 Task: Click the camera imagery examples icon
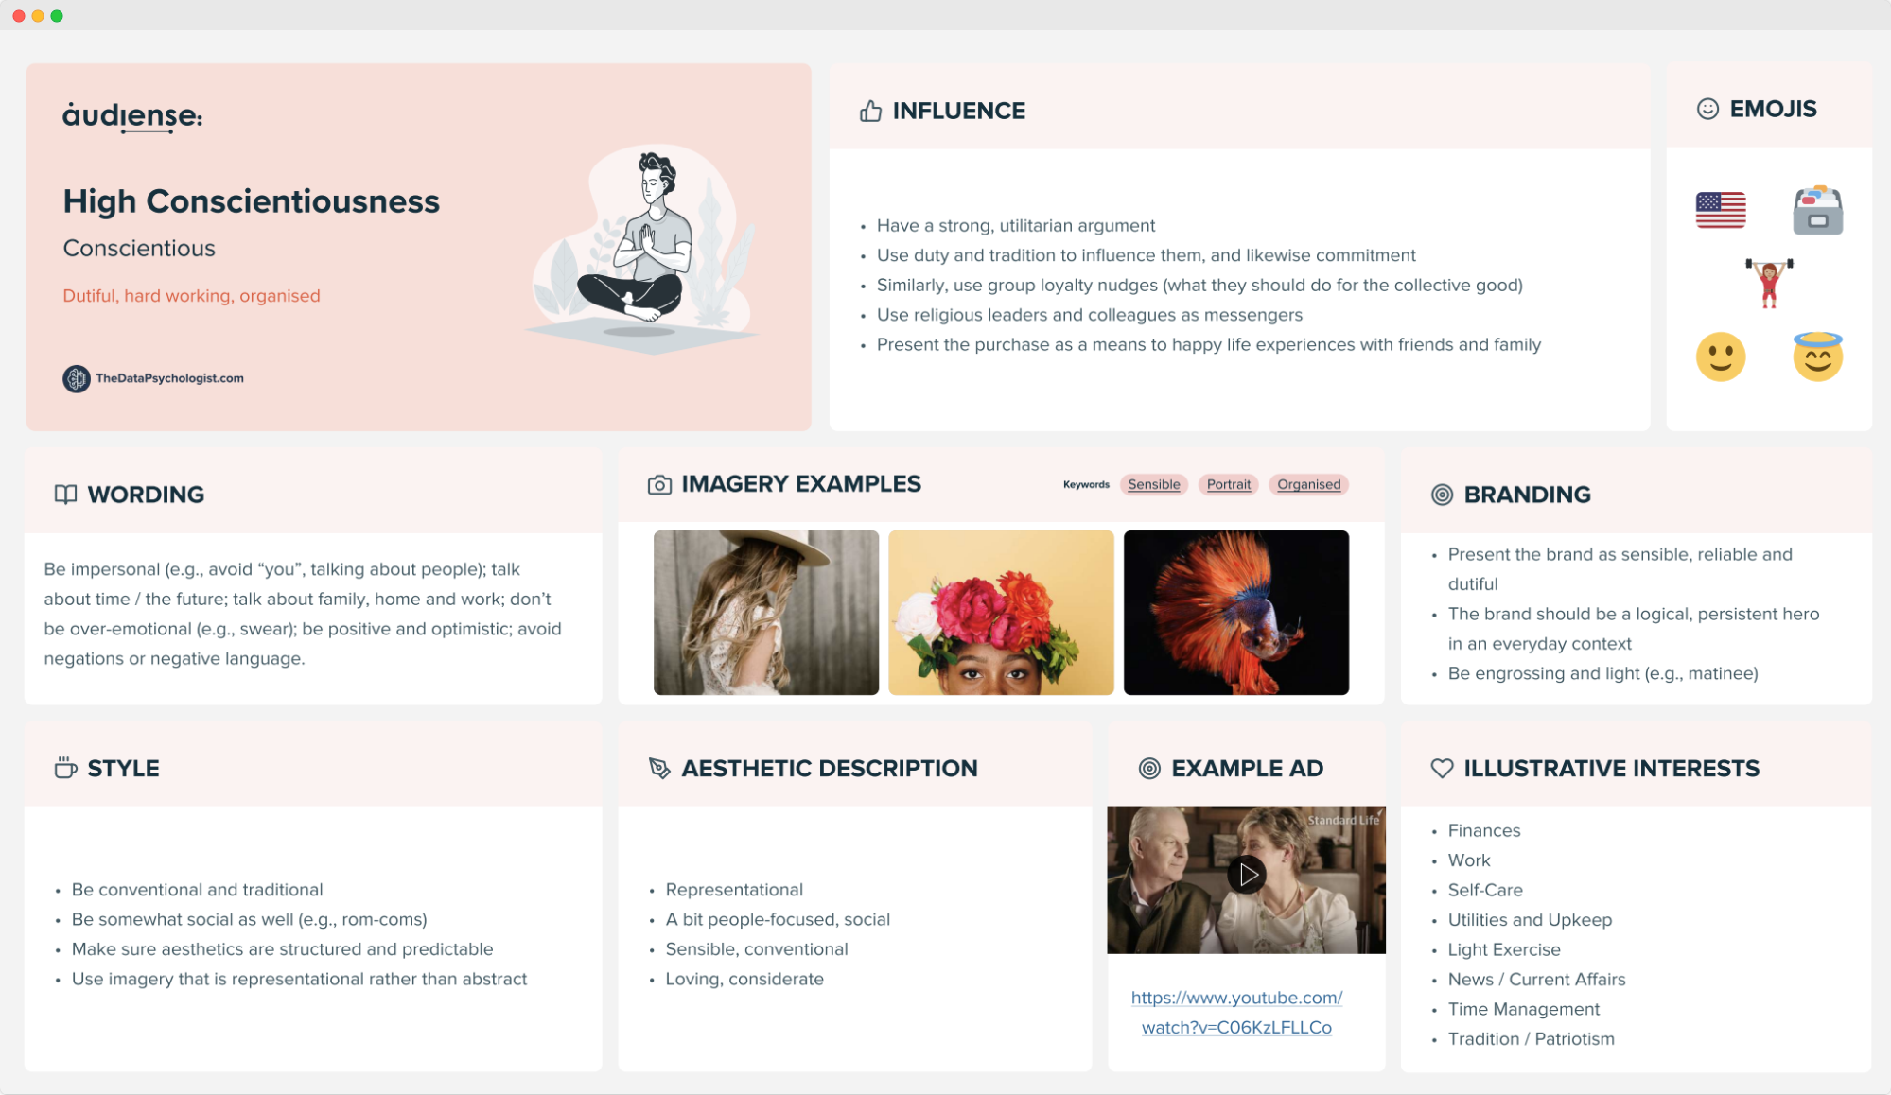point(657,483)
